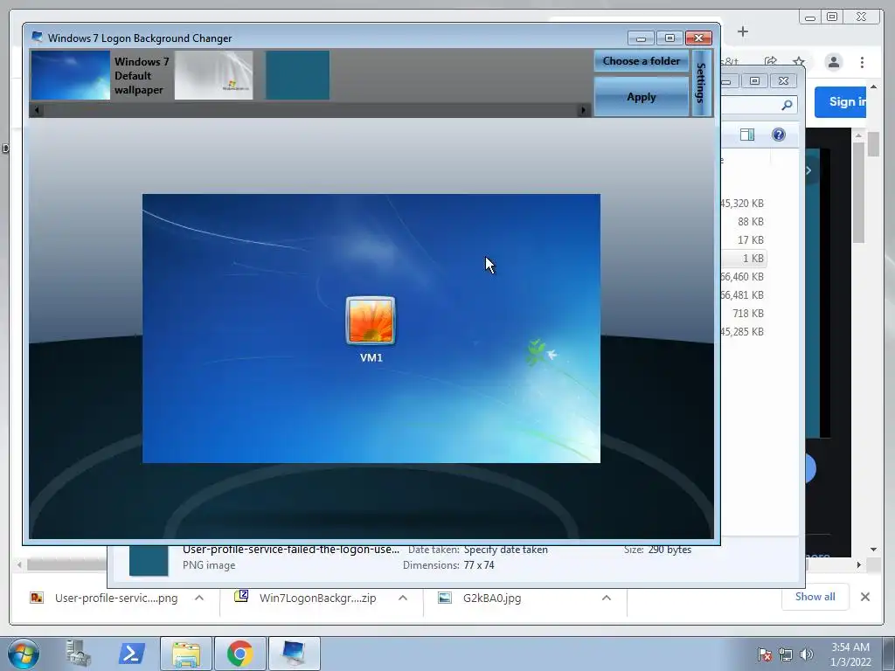Click the blue Sign in button
Screen dimensions: 895x671
[x=841, y=102]
